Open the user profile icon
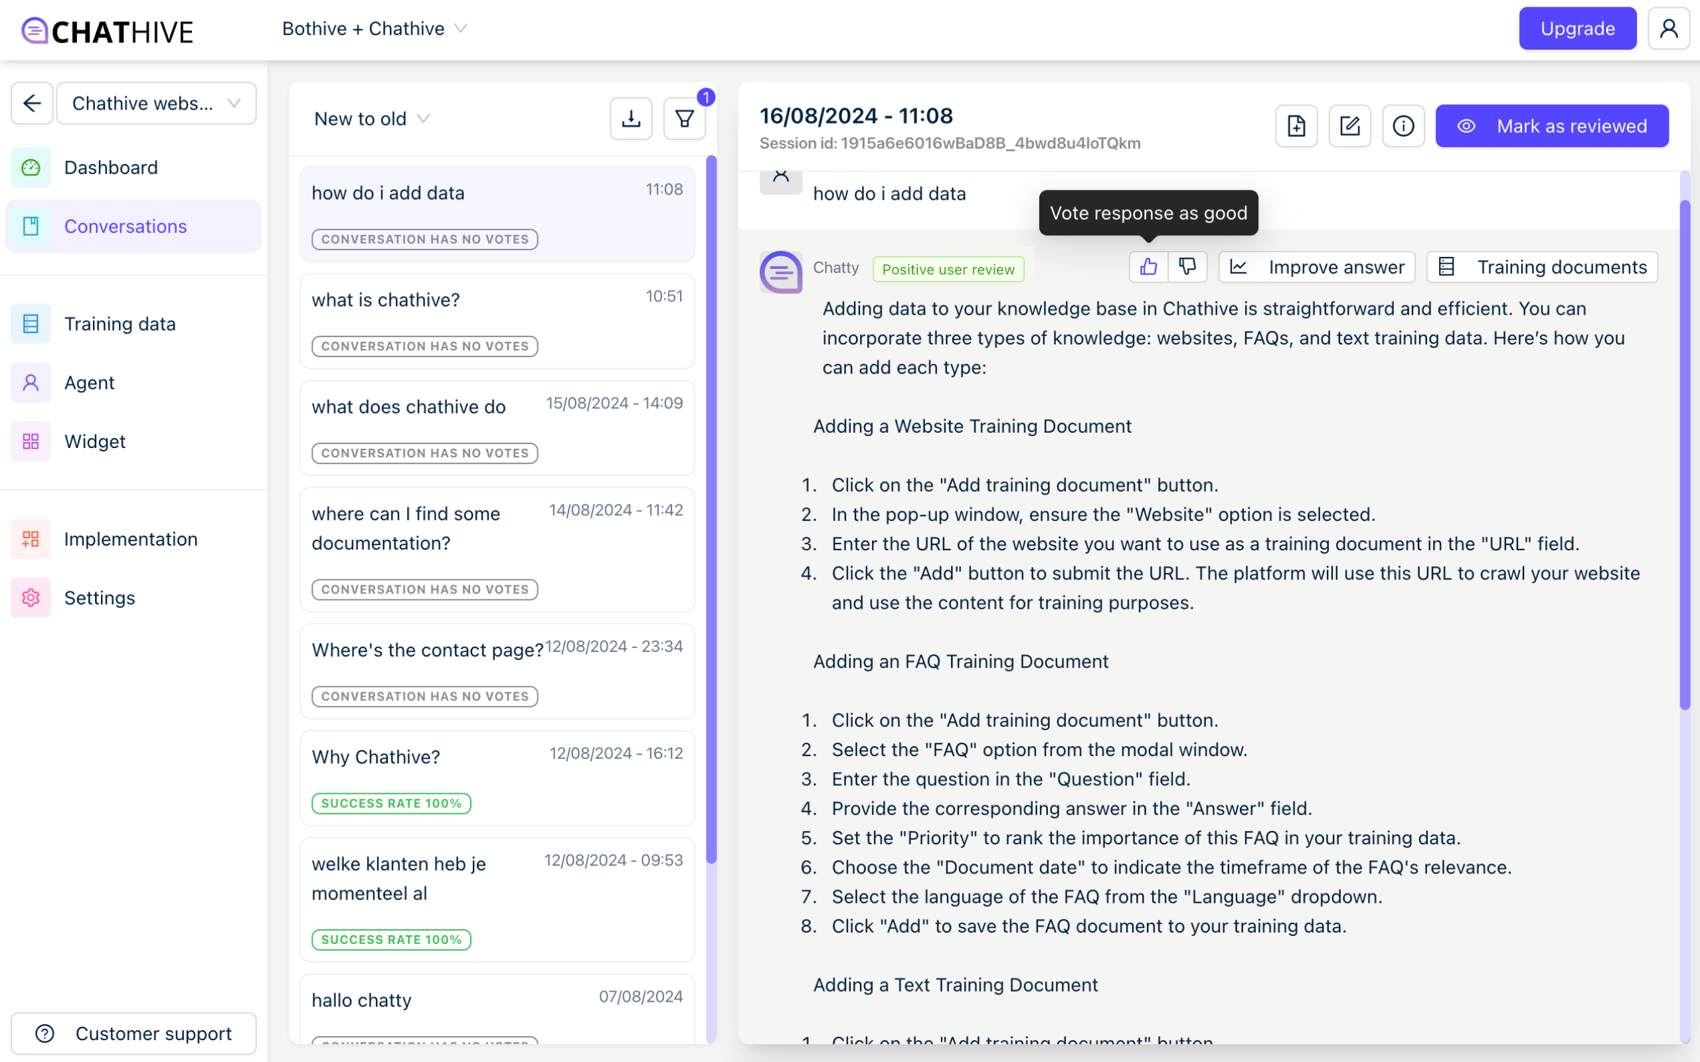 click(1668, 29)
